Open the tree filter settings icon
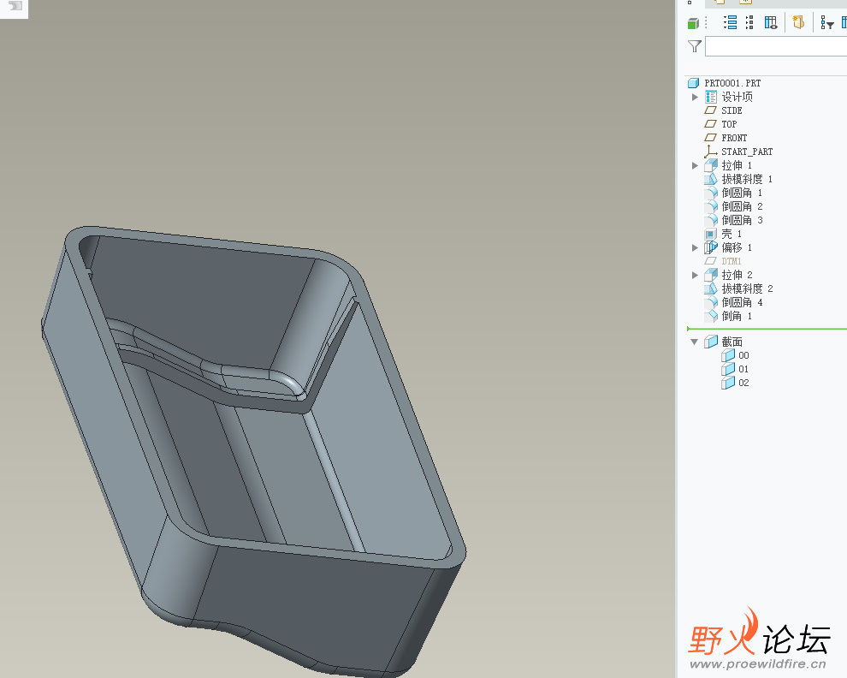The height and width of the screenshot is (678, 847). (x=827, y=23)
